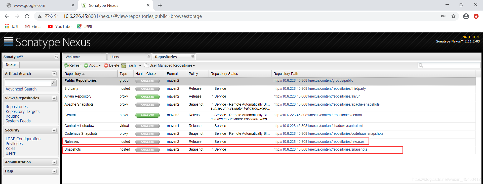Collapse the Security section
Screen dimensions: 483x184
[x=54, y=130]
